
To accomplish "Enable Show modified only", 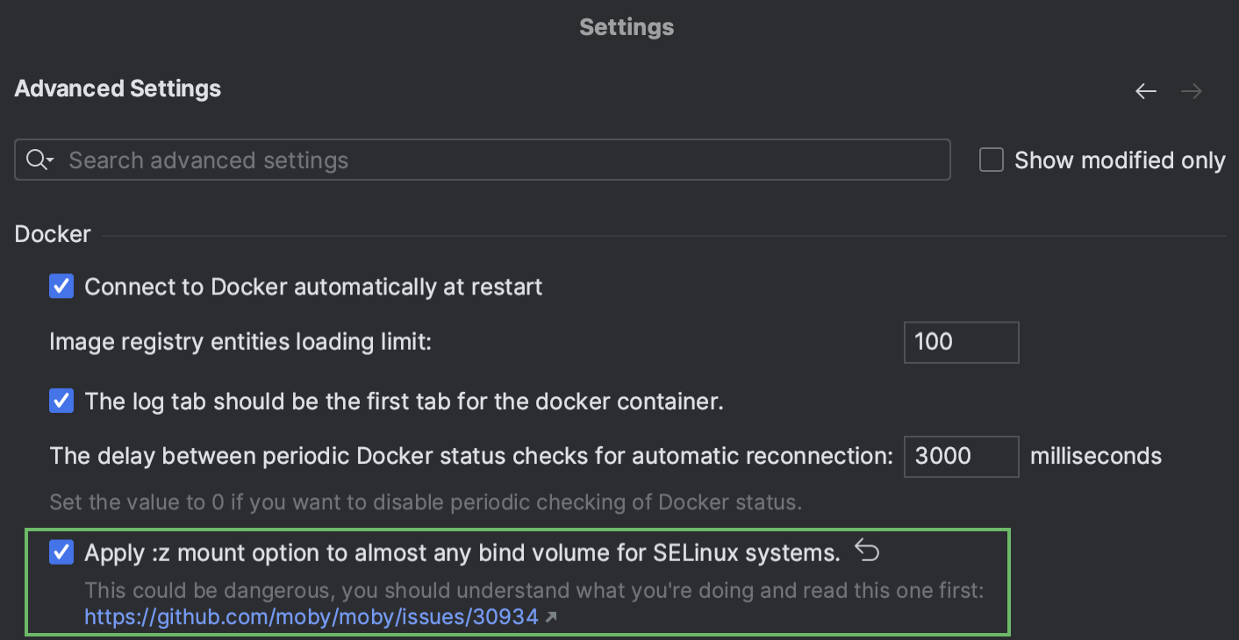I will click(x=991, y=160).
